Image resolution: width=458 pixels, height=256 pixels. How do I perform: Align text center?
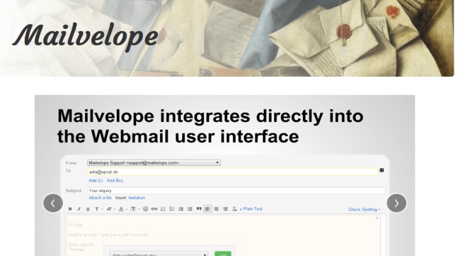216,209
